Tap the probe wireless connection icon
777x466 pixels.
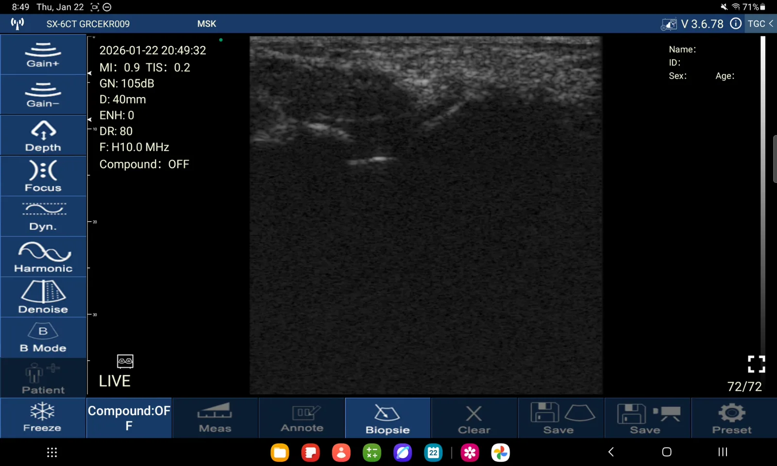(x=17, y=24)
